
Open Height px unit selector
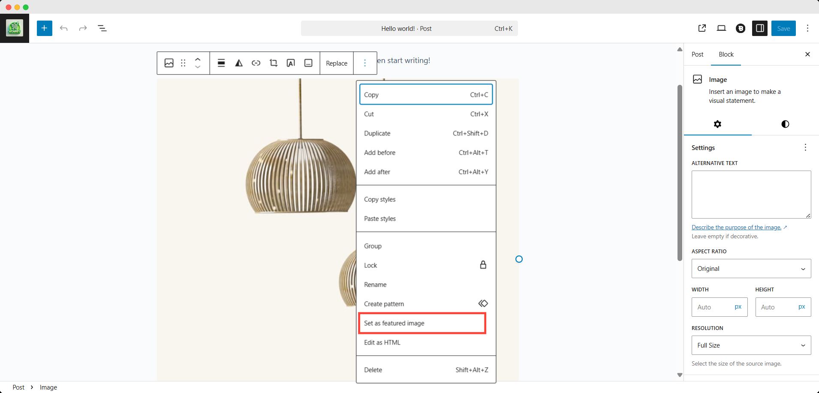click(x=801, y=307)
